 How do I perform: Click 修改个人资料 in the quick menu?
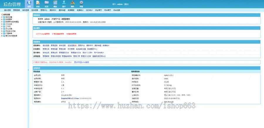pyautogui.click(x=87, y=53)
